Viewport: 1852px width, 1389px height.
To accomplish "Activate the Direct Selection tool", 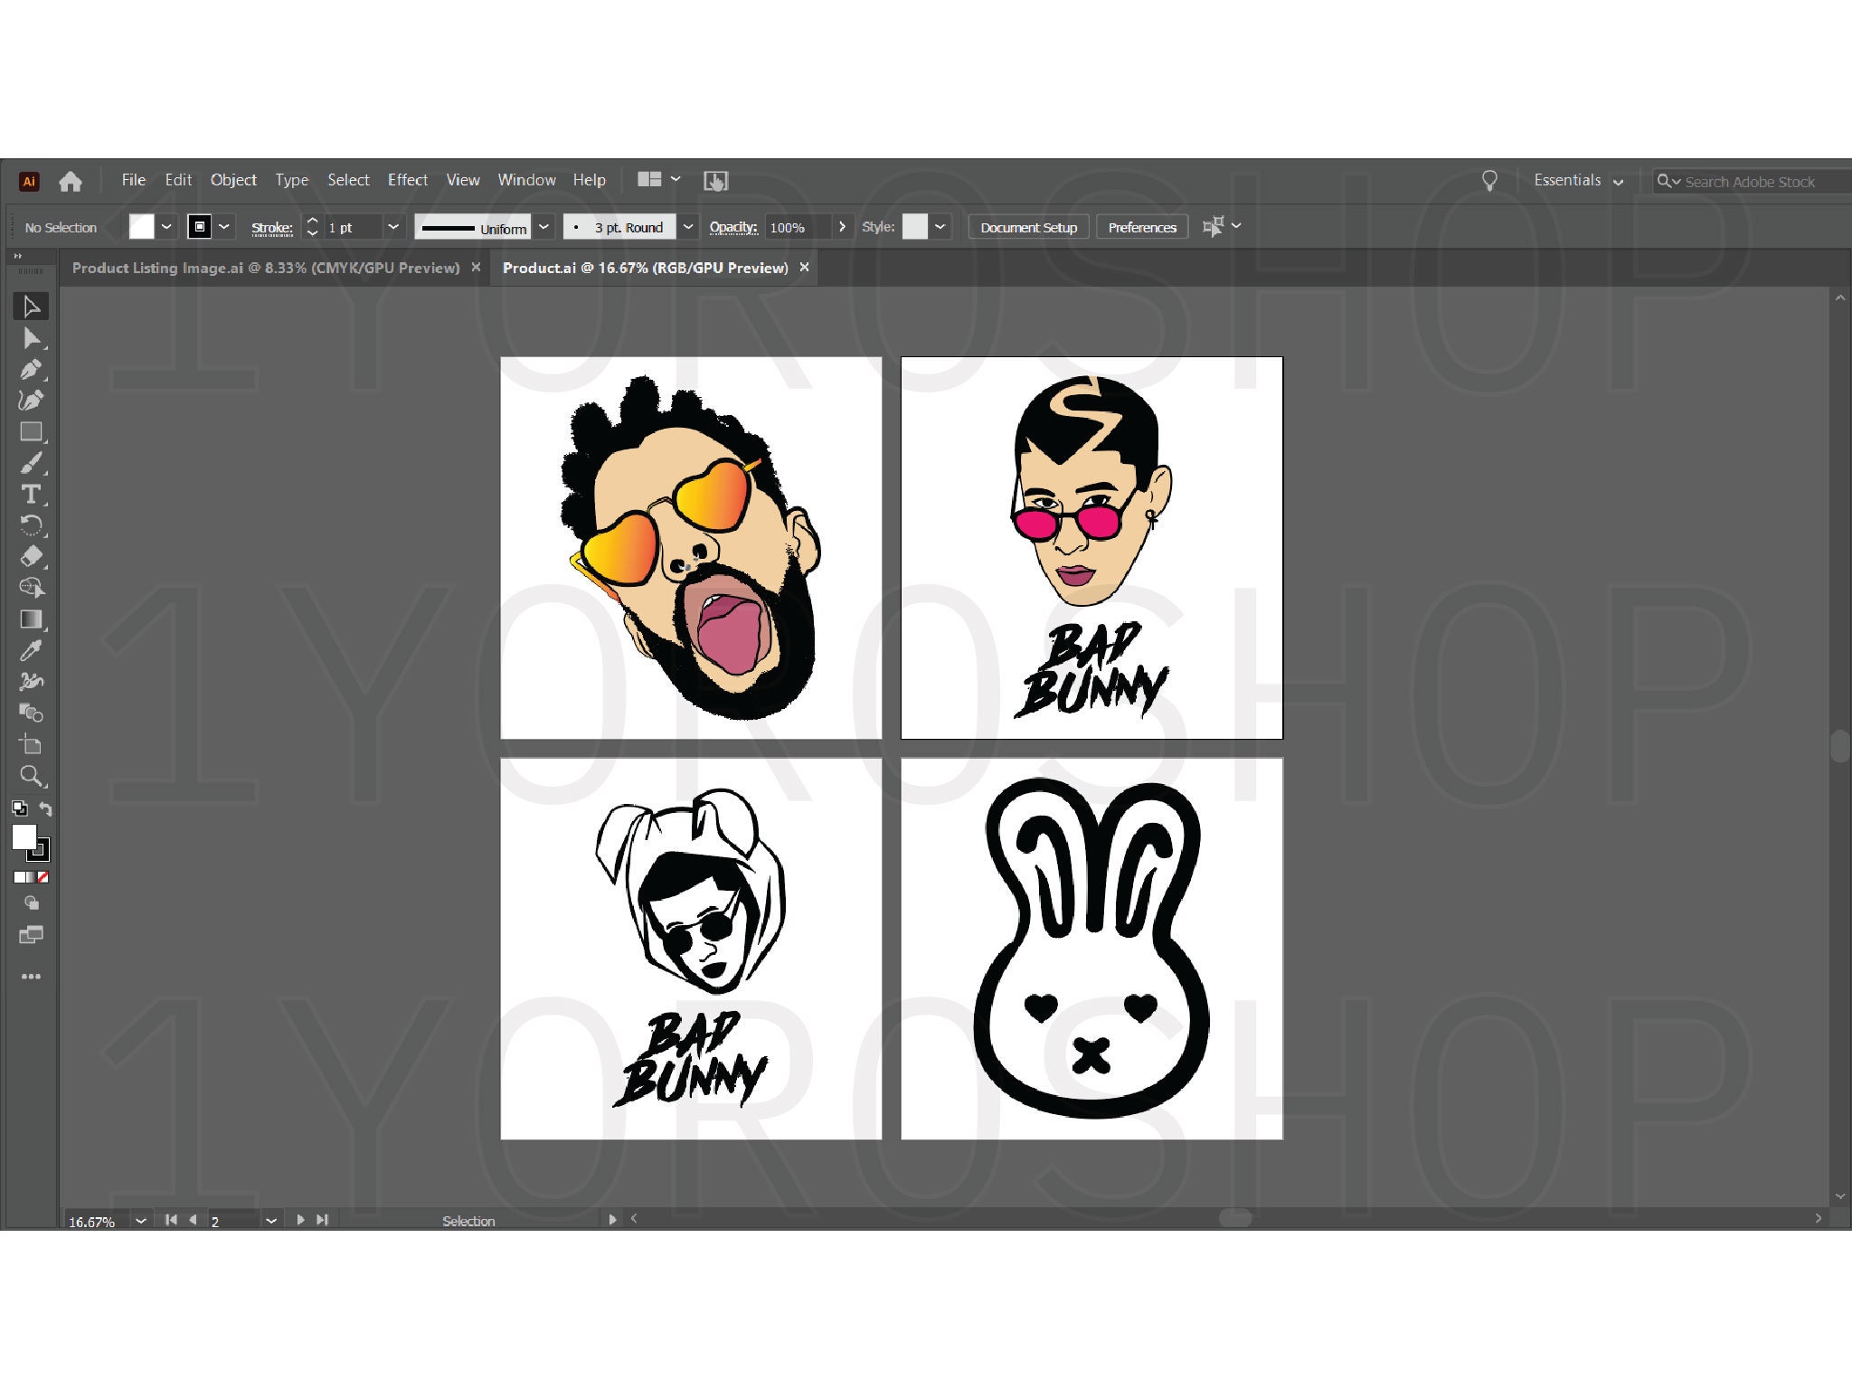I will [x=32, y=337].
